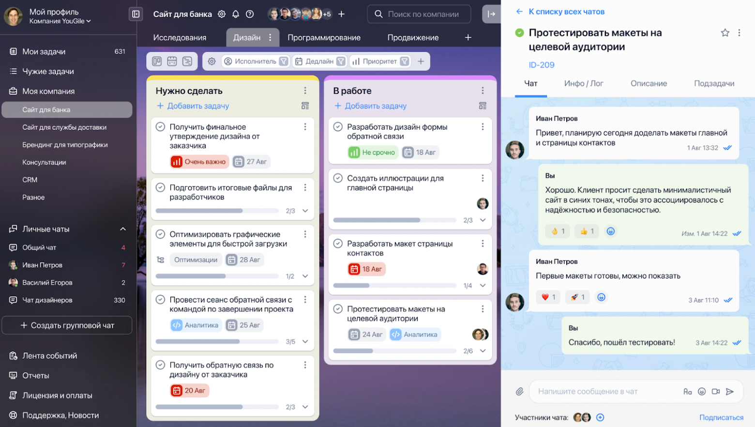
Task: Click progress bar on Протестировать макеты card
Action: point(395,351)
